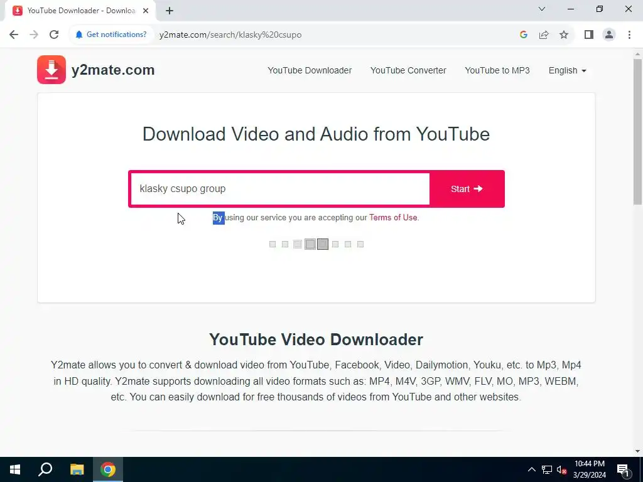Click the muted volume tray icon
The image size is (643, 482).
pos(561,469)
